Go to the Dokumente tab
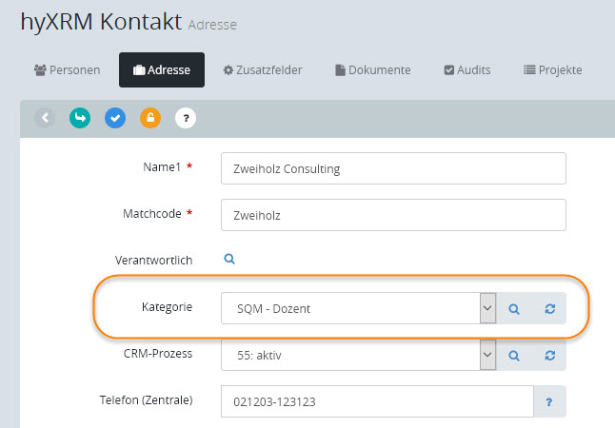615x428 pixels. [x=373, y=69]
